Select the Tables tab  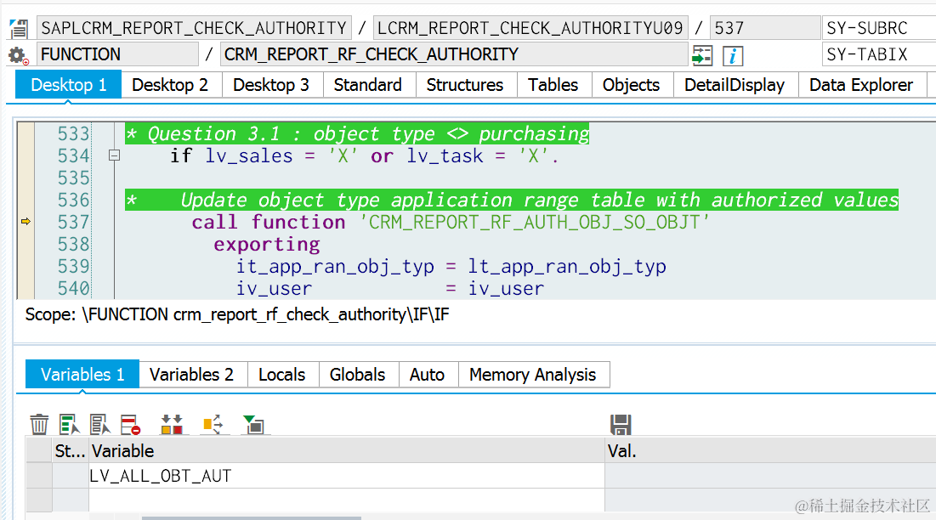pos(553,85)
